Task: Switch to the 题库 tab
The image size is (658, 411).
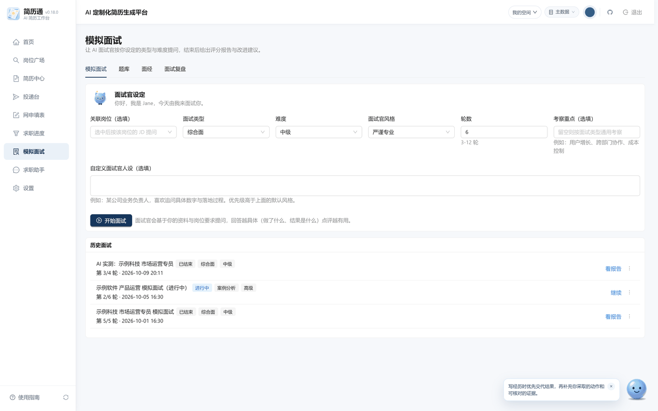Action: pyautogui.click(x=124, y=69)
